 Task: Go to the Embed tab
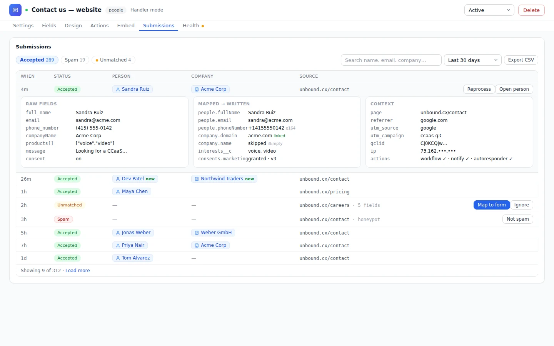tap(126, 26)
